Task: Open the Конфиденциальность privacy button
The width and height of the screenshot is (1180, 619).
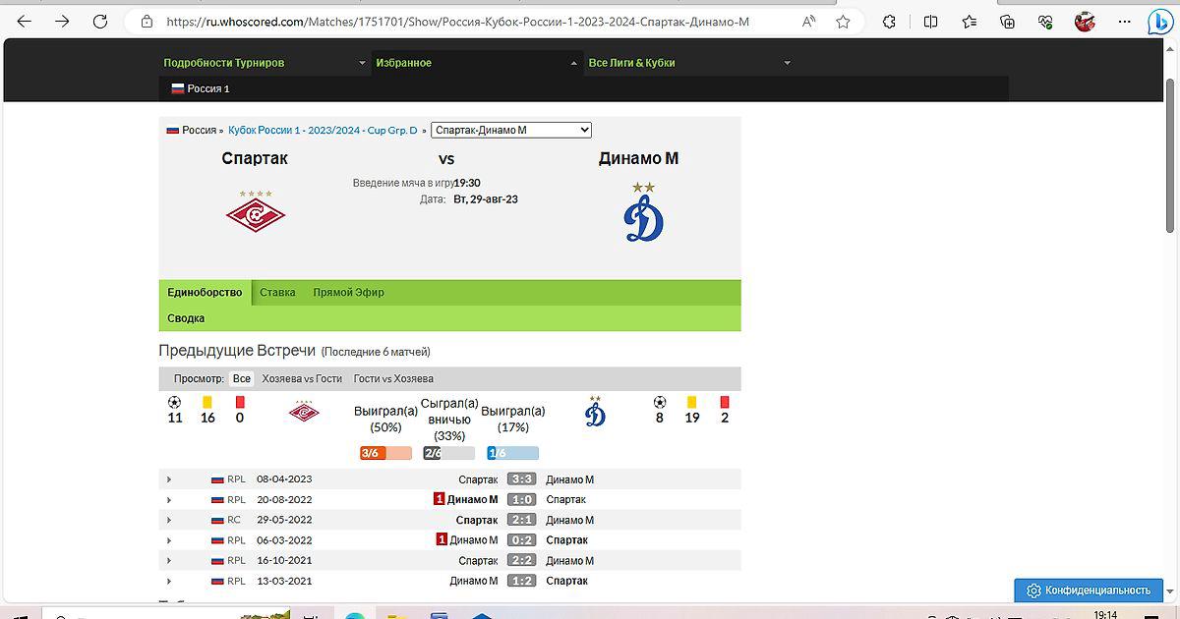Action: click(x=1089, y=591)
